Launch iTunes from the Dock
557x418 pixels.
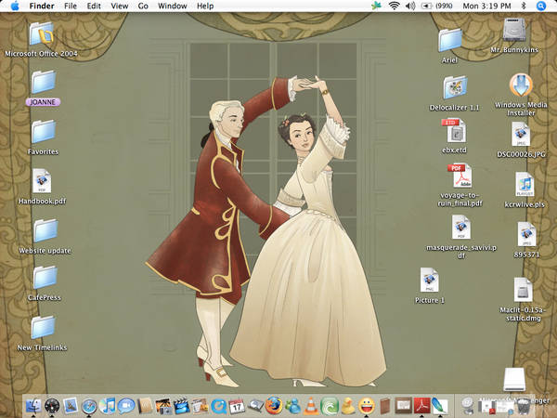[x=108, y=406]
